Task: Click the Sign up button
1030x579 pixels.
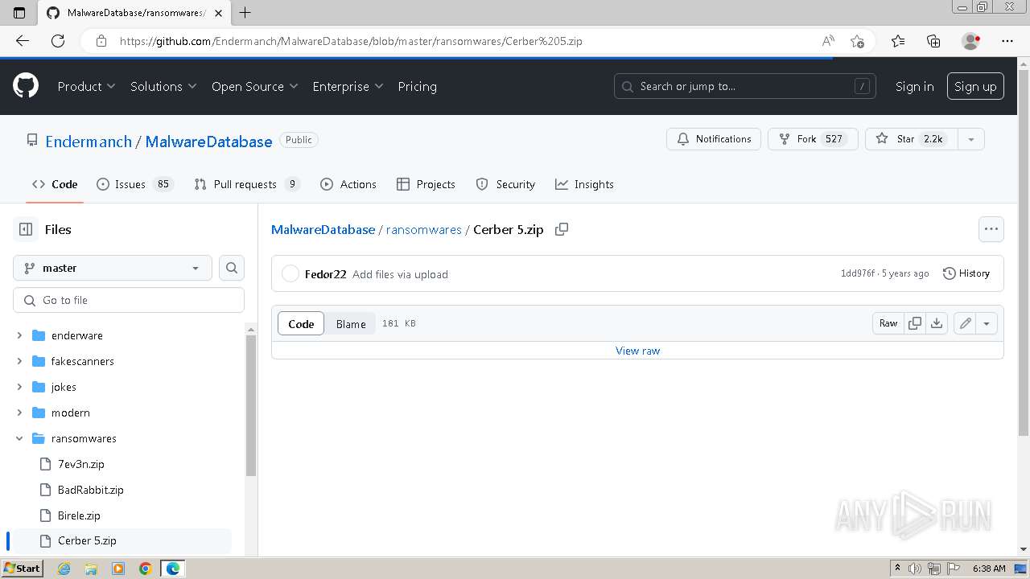Action: pos(975,86)
